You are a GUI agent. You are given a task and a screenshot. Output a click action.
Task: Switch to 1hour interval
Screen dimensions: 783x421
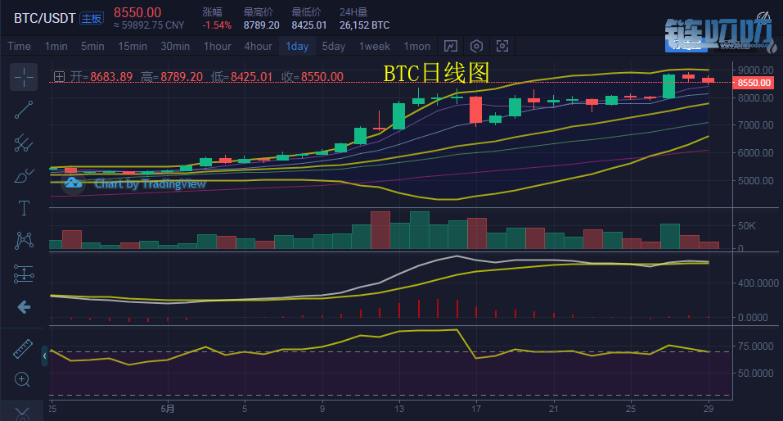(217, 46)
